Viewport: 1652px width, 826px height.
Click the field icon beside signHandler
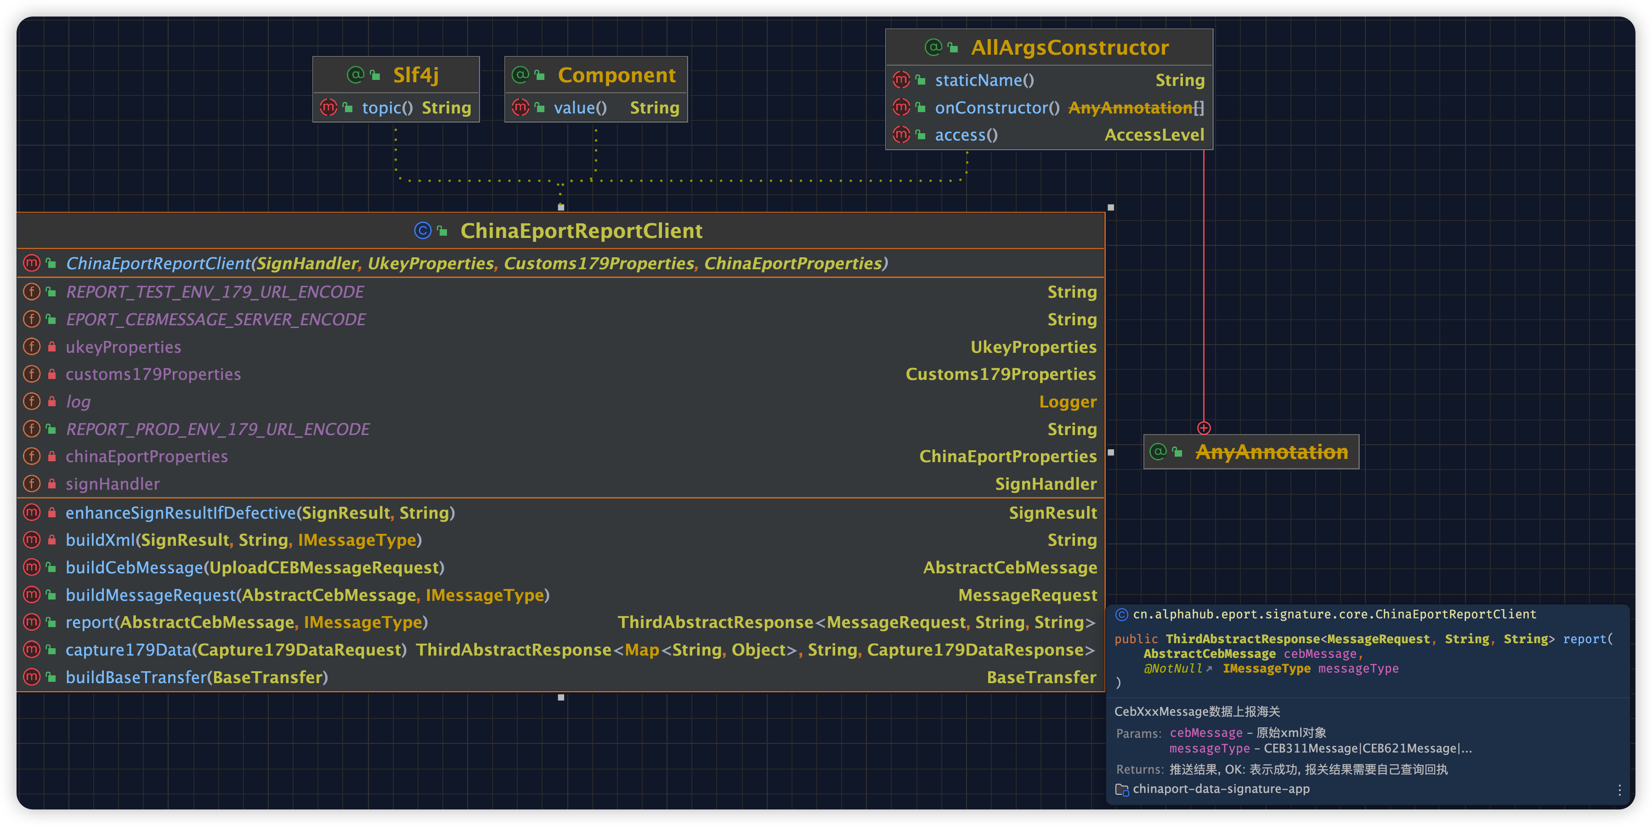pyautogui.click(x=31, y=484)
